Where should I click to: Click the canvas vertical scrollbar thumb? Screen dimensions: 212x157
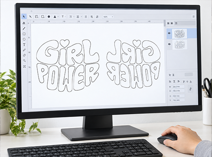click(x=164, y=23)
